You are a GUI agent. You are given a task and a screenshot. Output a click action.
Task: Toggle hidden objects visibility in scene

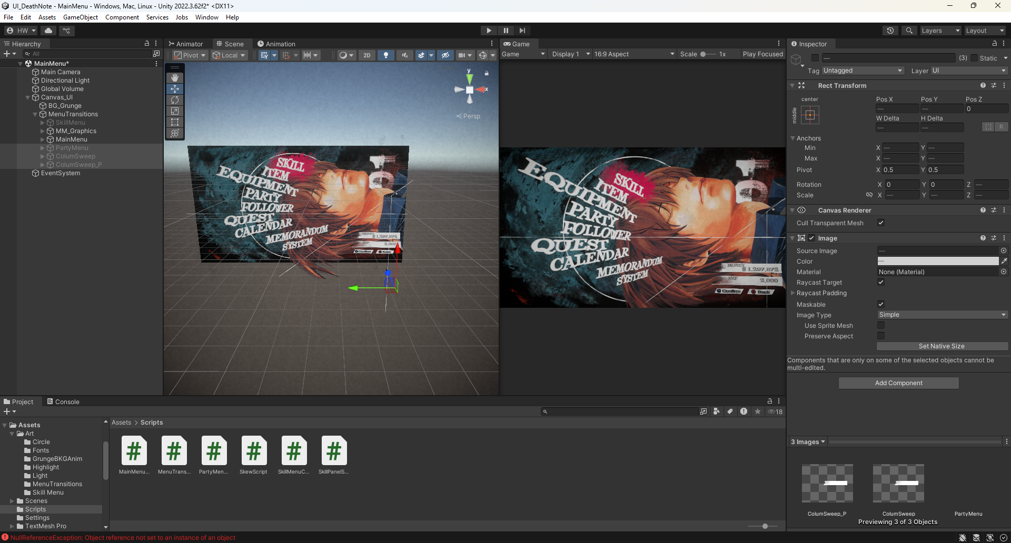[x=445, y=55]
